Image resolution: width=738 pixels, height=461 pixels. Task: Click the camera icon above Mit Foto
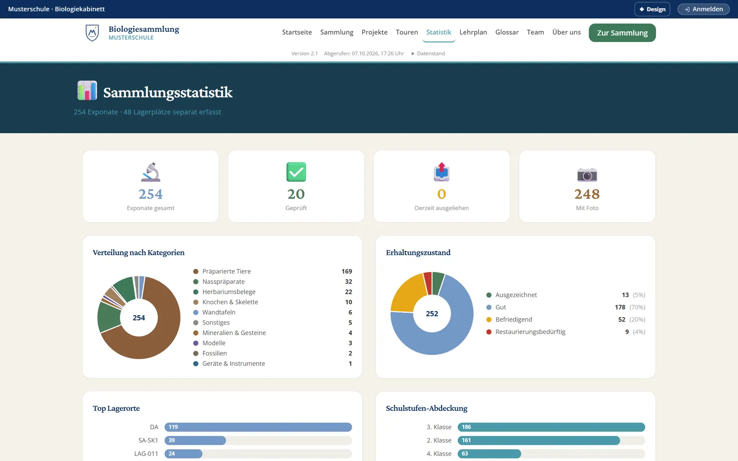tap(587, 174)
